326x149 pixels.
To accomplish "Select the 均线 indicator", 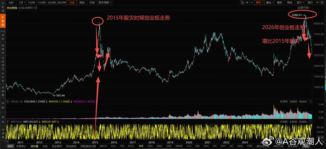I will (x=45, y=146).
